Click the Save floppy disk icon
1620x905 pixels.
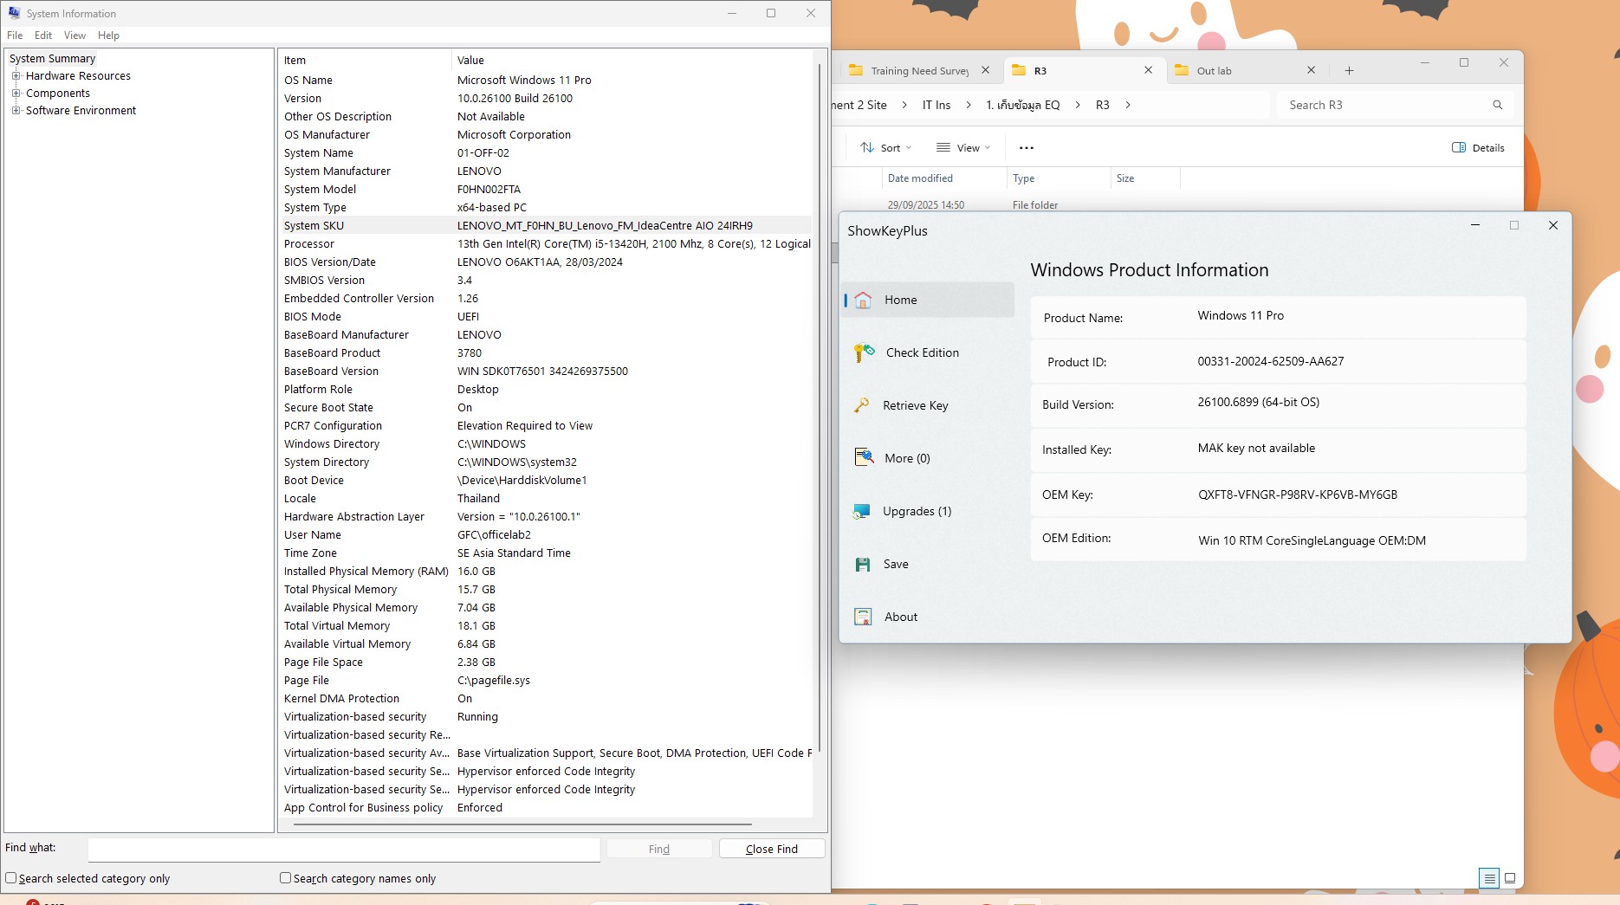[863, 564]
